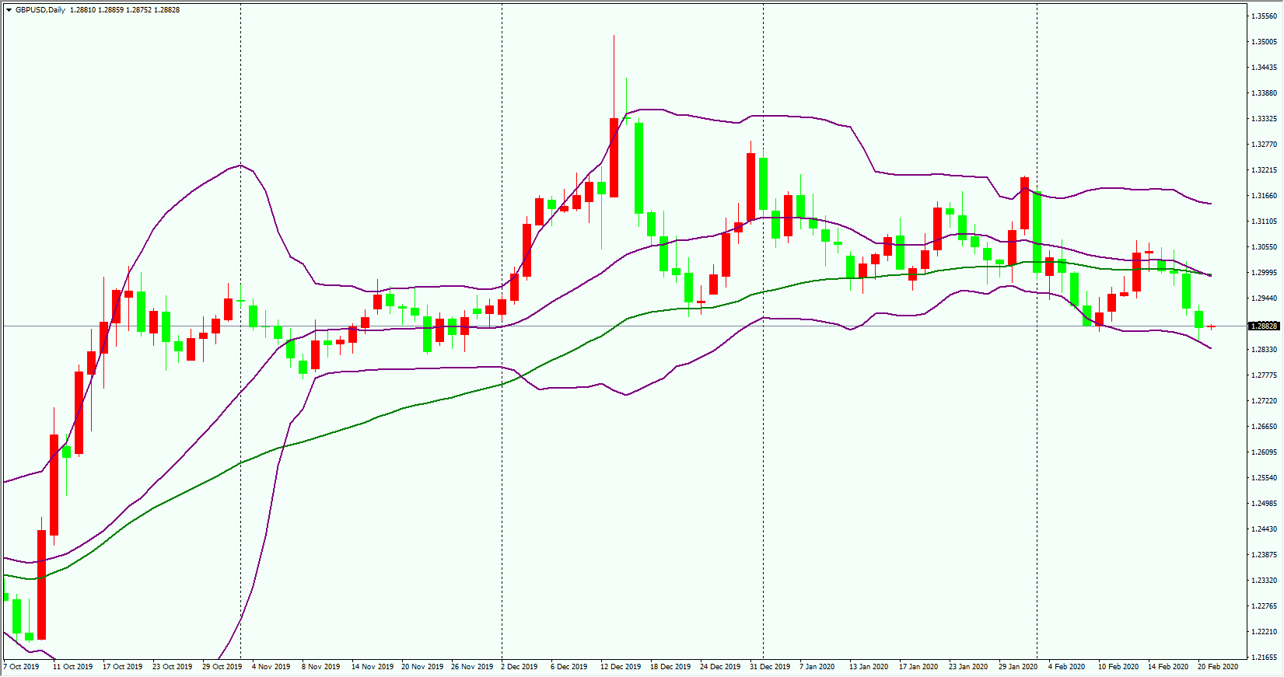Click the 4 Nov 2019 date label

(x=271, y=666)
